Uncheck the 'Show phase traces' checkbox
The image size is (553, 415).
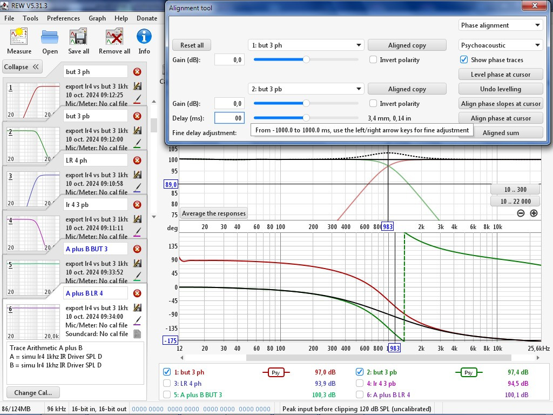464,60
